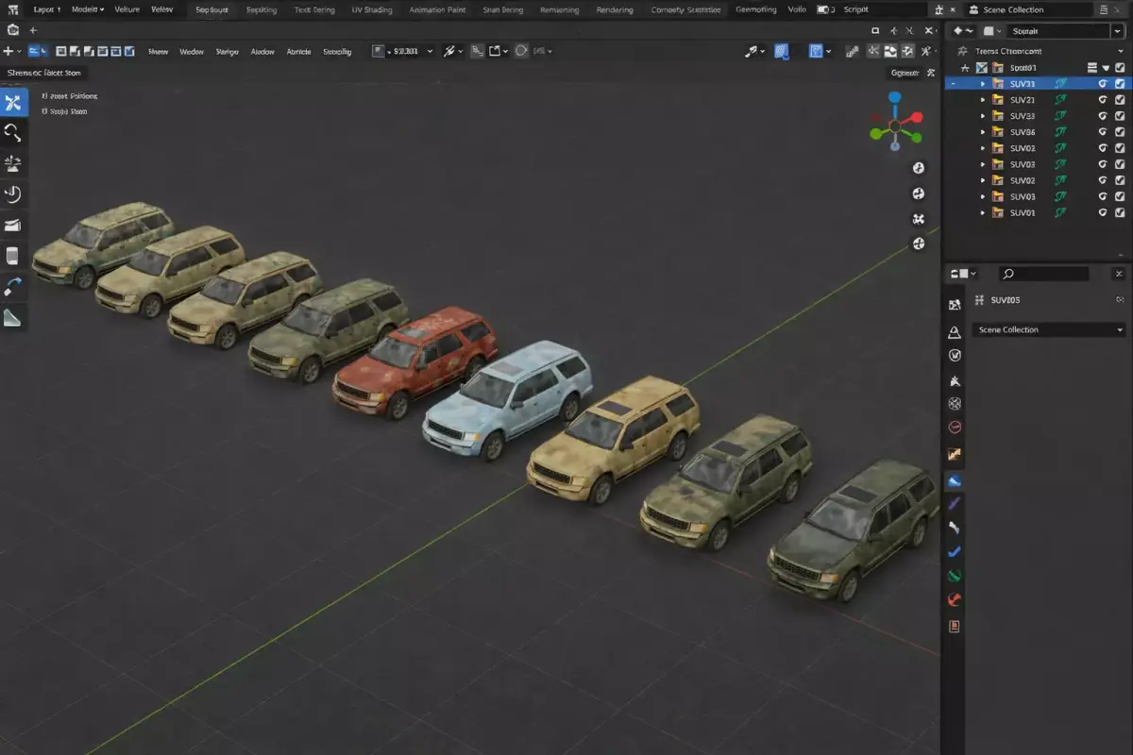Image resolution: width=1133 pixels, height=755 pixels.
Task: Open the Modets dropdown menu in top bar
Action: [x=88, y=8]
